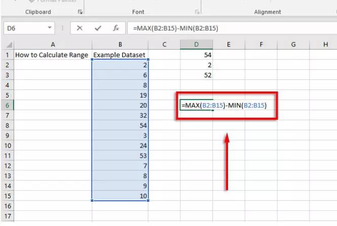Click cell B15 containing 10
Image resolution: width=337 pixels, height=226 pixels.
120,196
